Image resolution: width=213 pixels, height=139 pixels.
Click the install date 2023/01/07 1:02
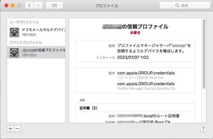(x=133, y=57)
